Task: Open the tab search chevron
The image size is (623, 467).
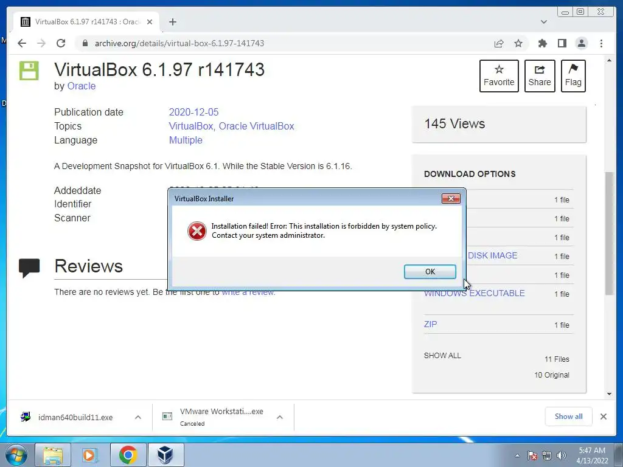Action: pyautogui.click(x=544, y=22)
